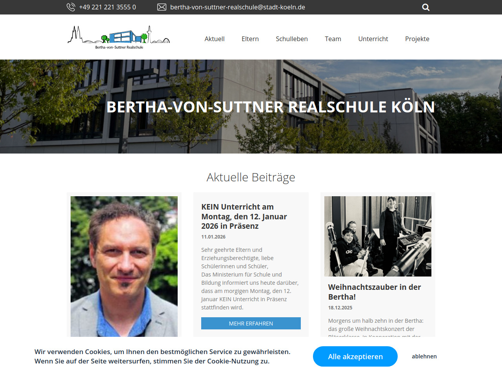The height and width of the screenshot is (376, 502).
Task: Open the Weihnachtszauber in der Bertha article
Action: pyautogui.click(x=375, y=292)
